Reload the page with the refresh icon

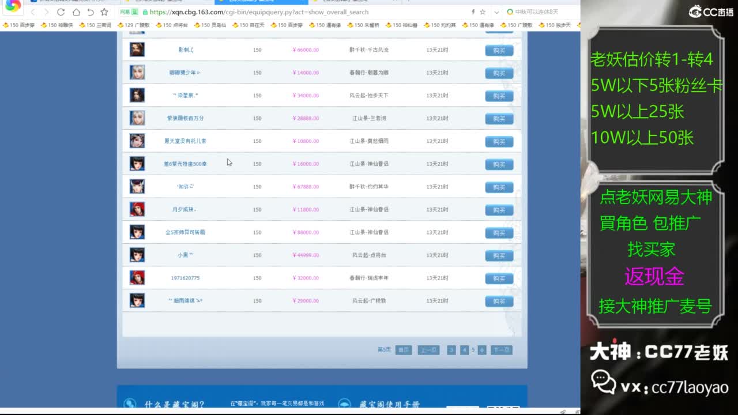pos(61,12)
